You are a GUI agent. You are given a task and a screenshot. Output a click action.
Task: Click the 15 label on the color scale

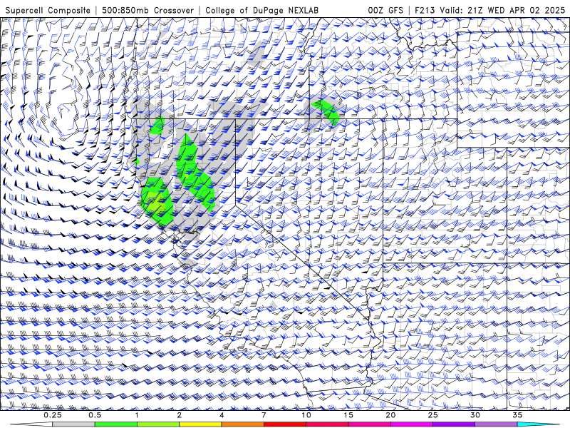(x=348, y=415)
